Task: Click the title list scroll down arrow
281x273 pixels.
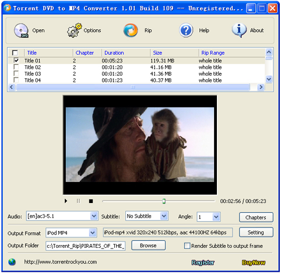Action: tap(269, 79)
